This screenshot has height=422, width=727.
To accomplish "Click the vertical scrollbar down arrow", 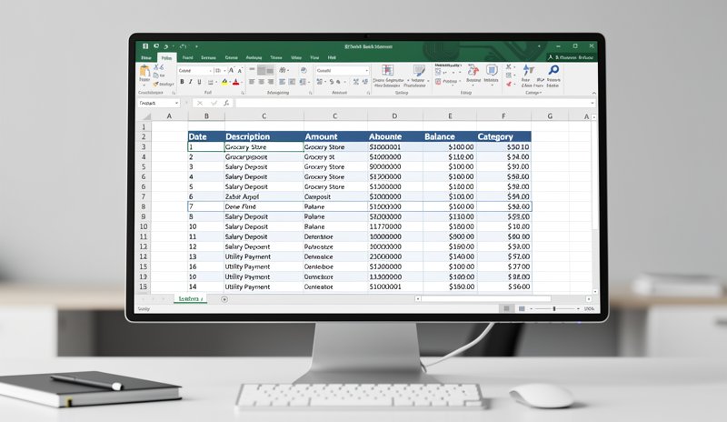I will click(x=595, y=292).
